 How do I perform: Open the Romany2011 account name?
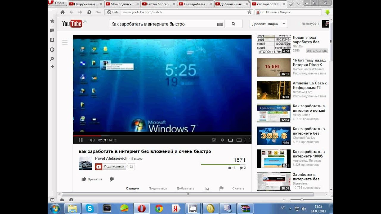click(310, 24)
